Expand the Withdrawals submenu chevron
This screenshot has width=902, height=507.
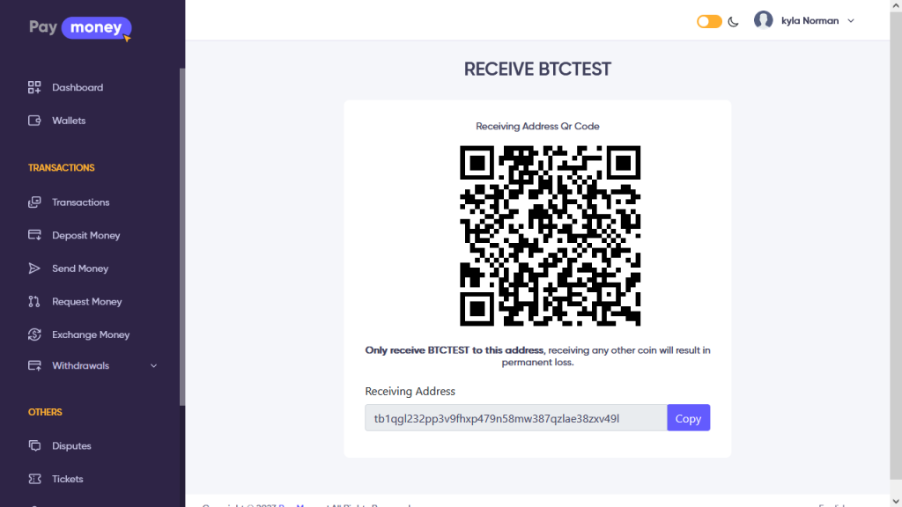[x=154, y=365]
